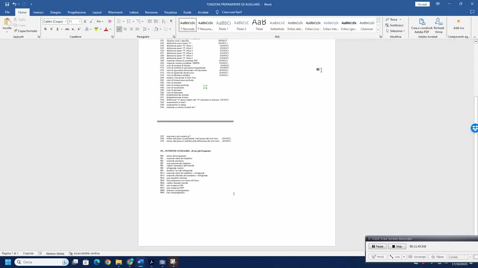Pause the VSDC screen recording
Image resolution: width=478 pixels, height=268 pixels.
coord(378,246)
